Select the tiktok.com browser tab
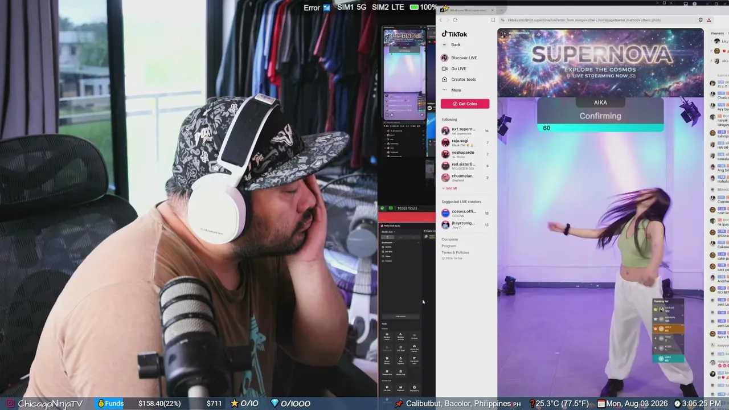The image size is (729, 410). pos(468,10)
